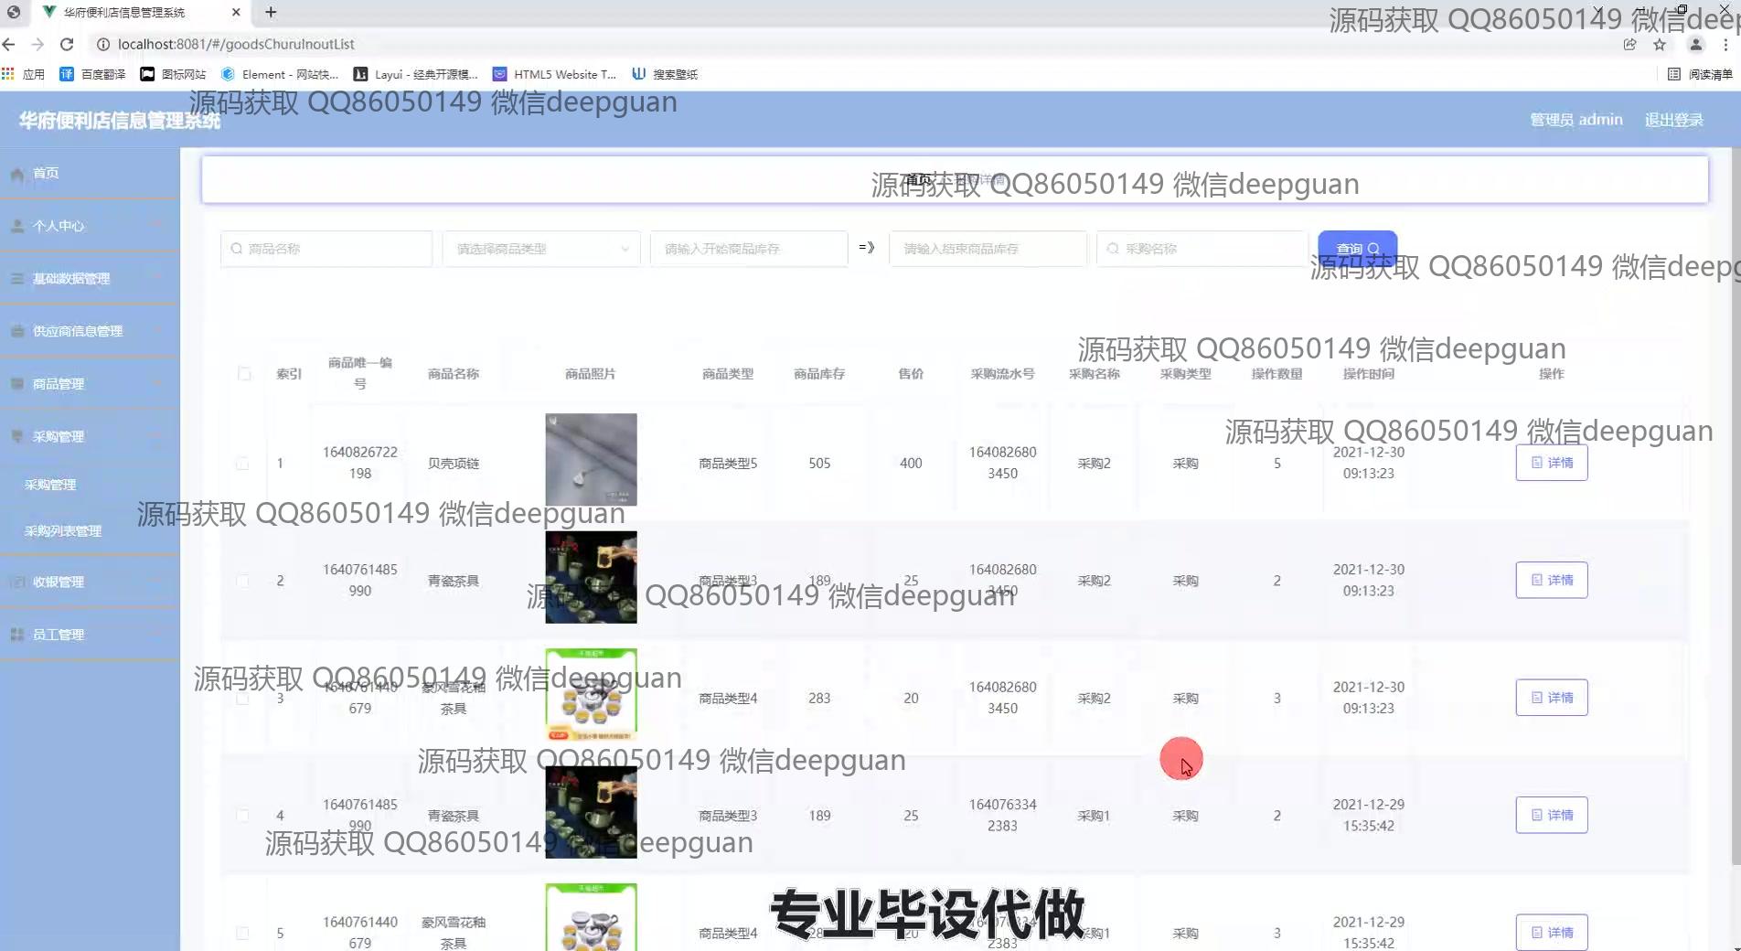Screen dimensions: 1741x951
Task: Select 采购列表管理 in the sidebar
Action: click(63, 531)
